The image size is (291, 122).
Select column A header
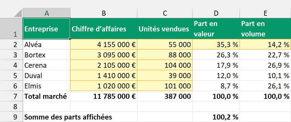[x=47, y=13]
